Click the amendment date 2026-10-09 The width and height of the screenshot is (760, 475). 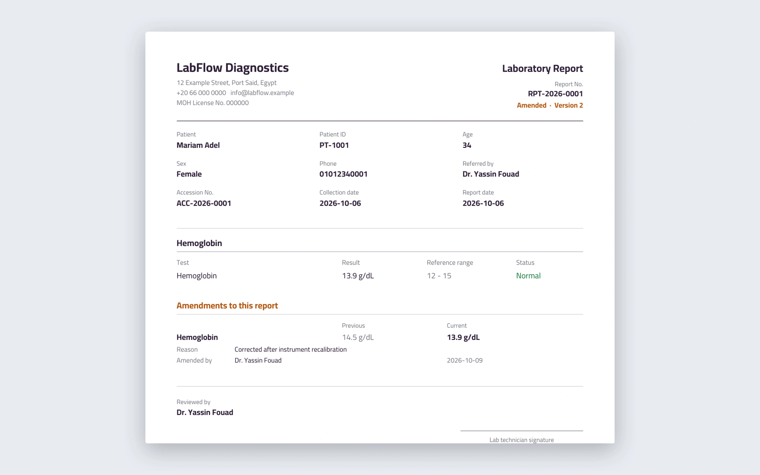pos(464,360)
